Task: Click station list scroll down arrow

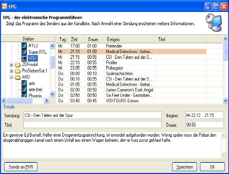Action: [x=52, y=94]
